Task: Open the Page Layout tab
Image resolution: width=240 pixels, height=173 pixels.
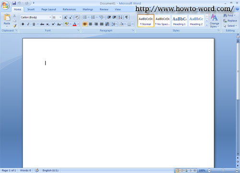Action: (x=48, y=10)
